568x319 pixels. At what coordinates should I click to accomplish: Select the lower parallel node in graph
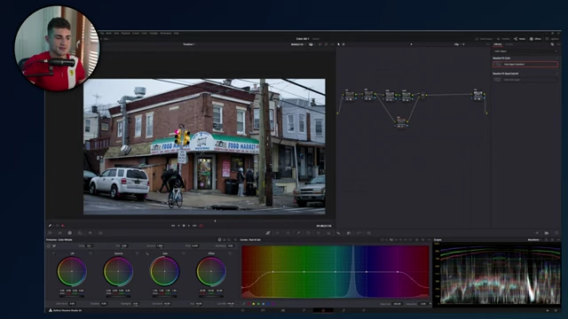[400, 122]
